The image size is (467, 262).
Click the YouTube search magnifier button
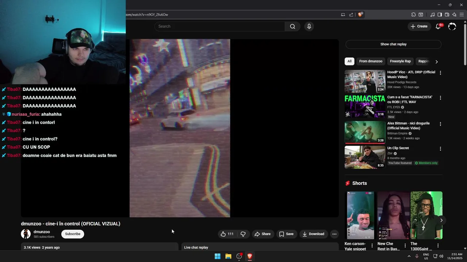(293, 26)
